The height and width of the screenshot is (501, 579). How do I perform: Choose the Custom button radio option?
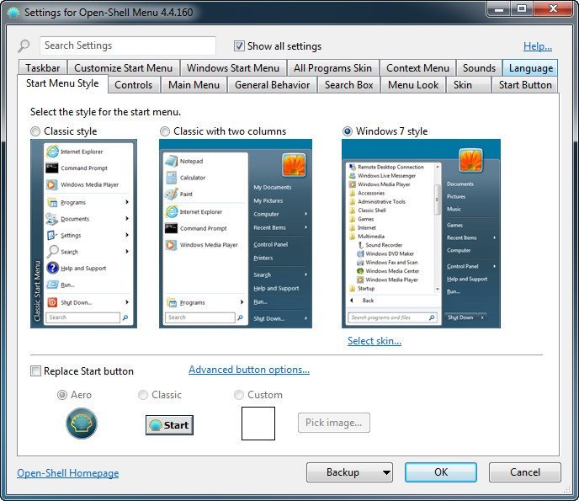coord(239,395)
